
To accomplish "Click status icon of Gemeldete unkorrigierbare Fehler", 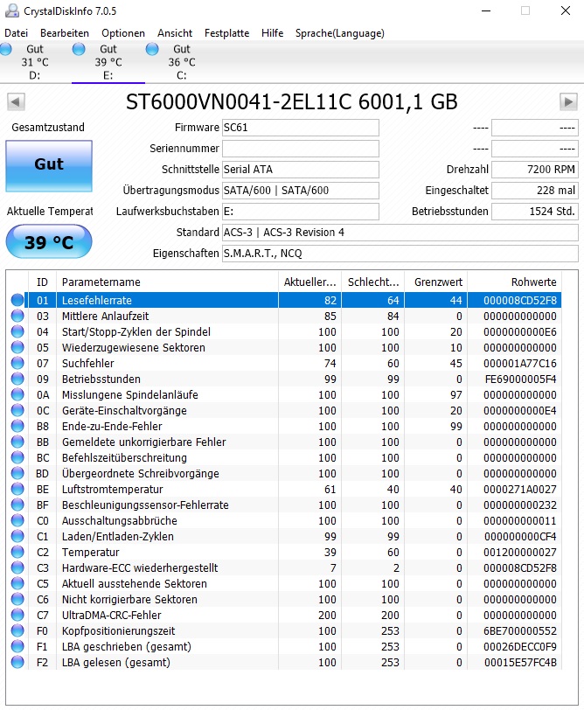I will [17, 442].
